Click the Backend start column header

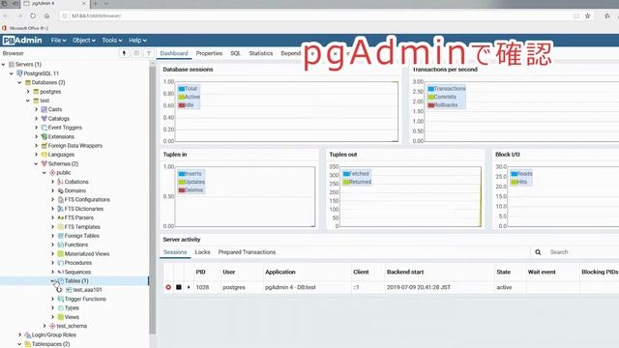point(405,272)
